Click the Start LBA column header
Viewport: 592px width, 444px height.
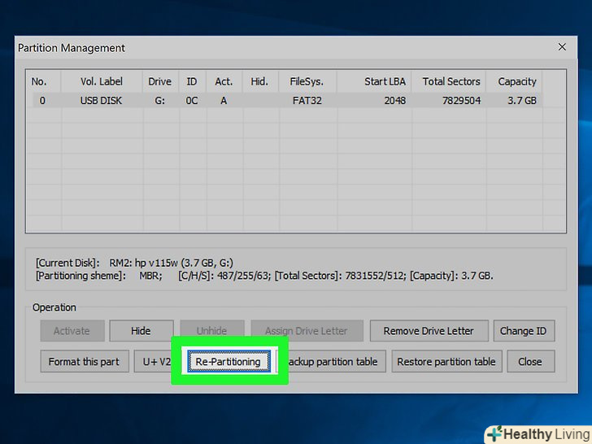pyautogui.click(x=374, y=81)
